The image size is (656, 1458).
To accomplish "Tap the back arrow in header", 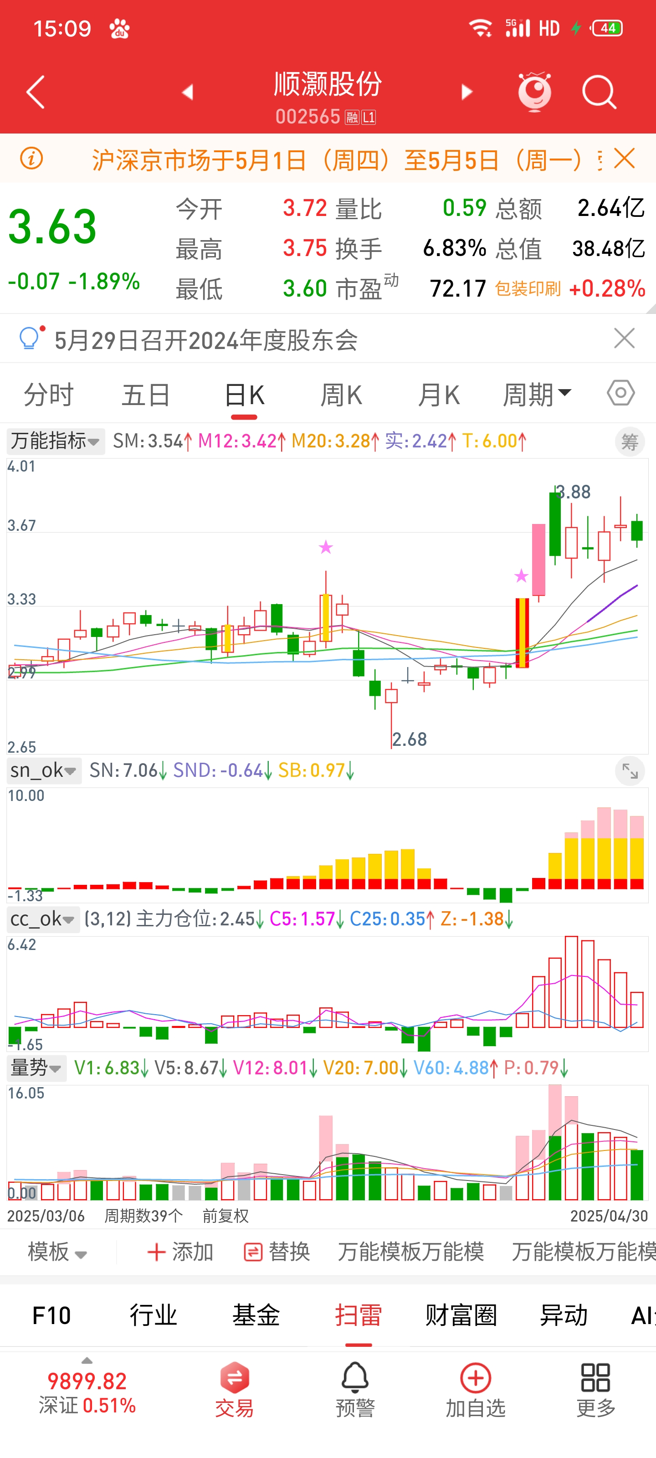I will tap(36, 92).
